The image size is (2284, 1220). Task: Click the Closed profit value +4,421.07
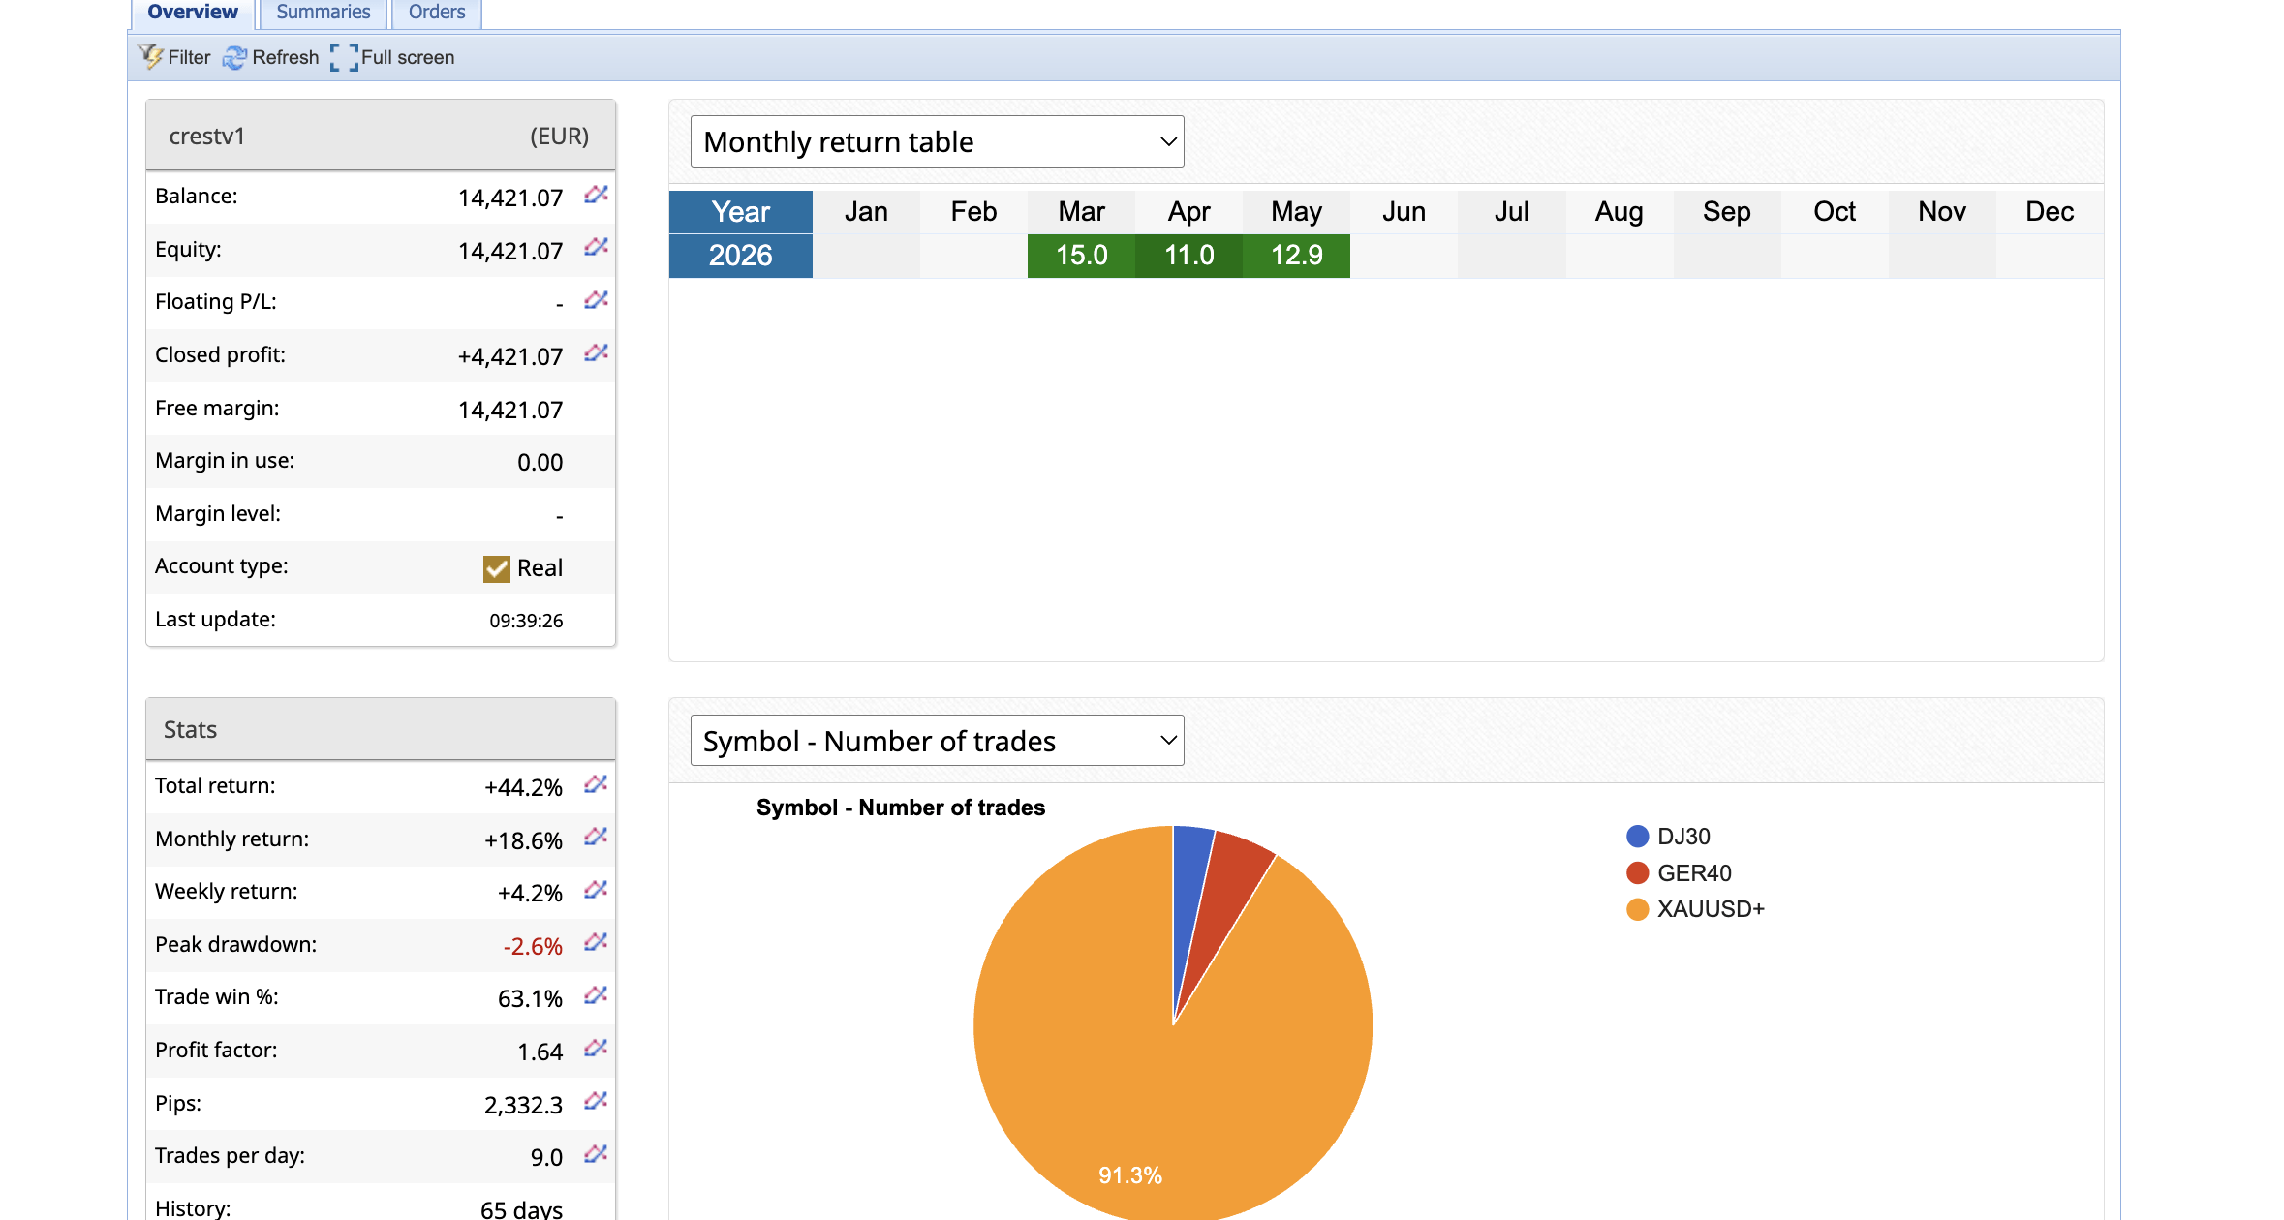pyautogui.click(x=510, y=357)
